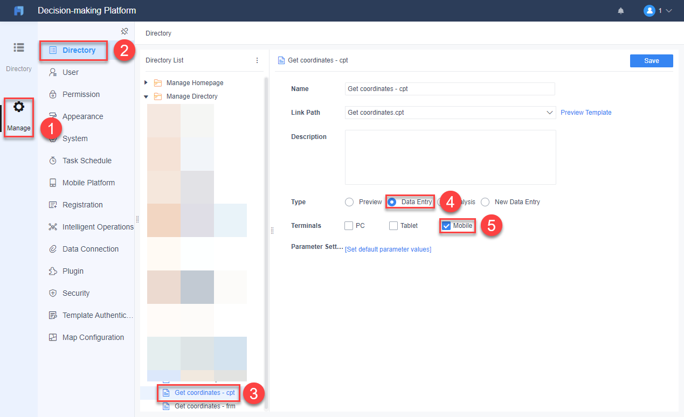Click the Task Schedule clock icon

tap(53, 161)
